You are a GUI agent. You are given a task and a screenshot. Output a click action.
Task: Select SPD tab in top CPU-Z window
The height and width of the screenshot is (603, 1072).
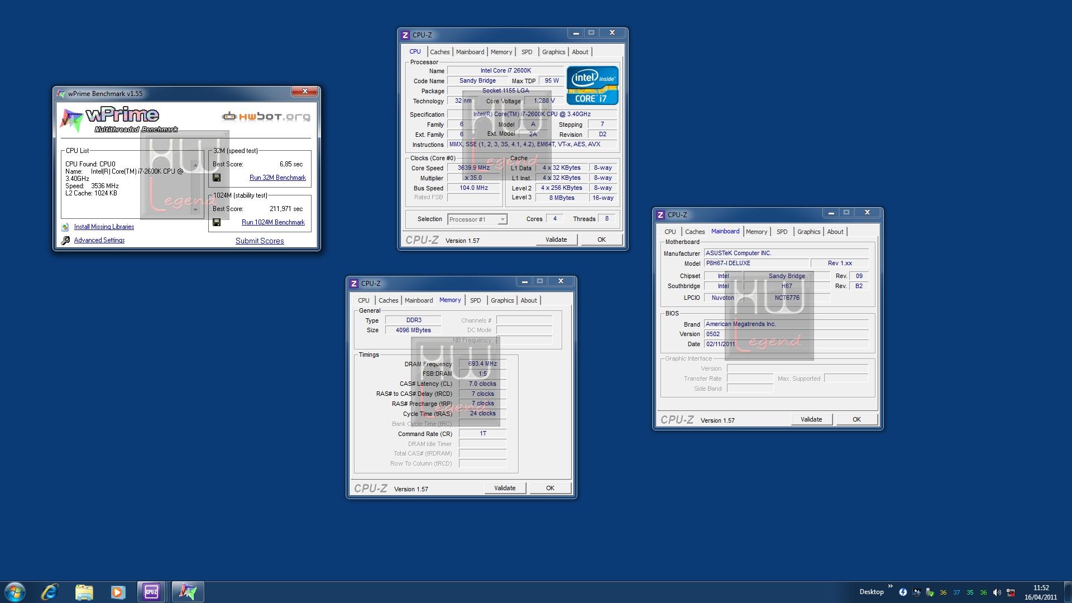pos(527,52)
